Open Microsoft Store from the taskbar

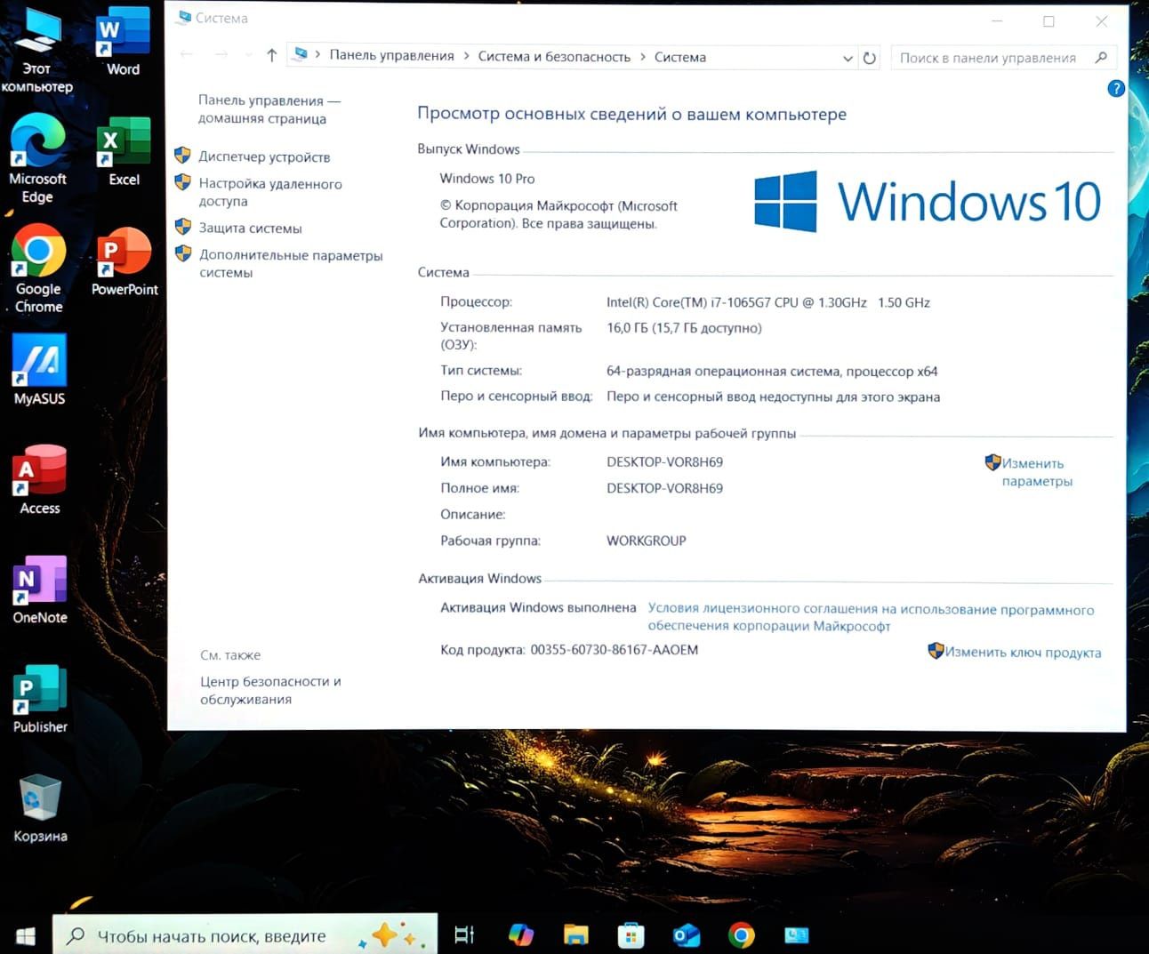[631, 935]
